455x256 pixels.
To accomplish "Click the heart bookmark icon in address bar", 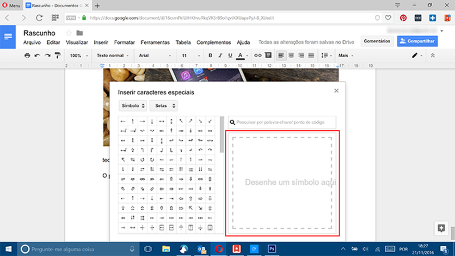I will (x=388, y=18).
